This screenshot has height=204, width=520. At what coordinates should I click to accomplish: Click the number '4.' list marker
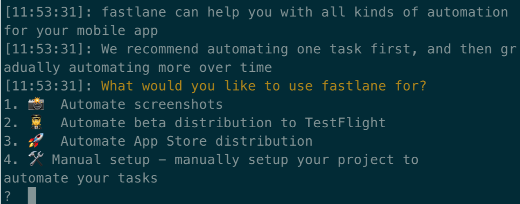coord(12,160)
